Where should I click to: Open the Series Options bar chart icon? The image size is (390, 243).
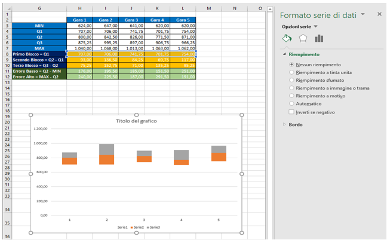coord(319,38)
